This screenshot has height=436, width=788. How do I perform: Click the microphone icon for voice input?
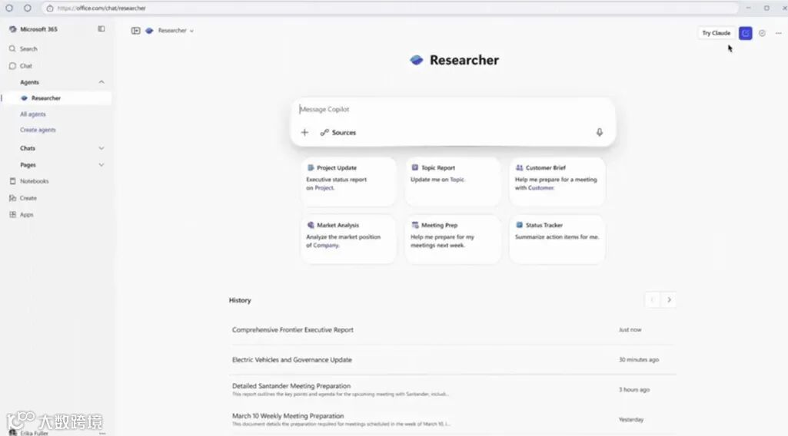pyautogui.click(x=599, y=133)
